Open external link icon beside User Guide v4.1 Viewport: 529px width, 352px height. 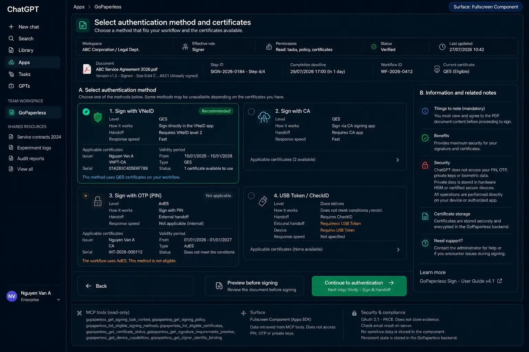tap(500, 281)
